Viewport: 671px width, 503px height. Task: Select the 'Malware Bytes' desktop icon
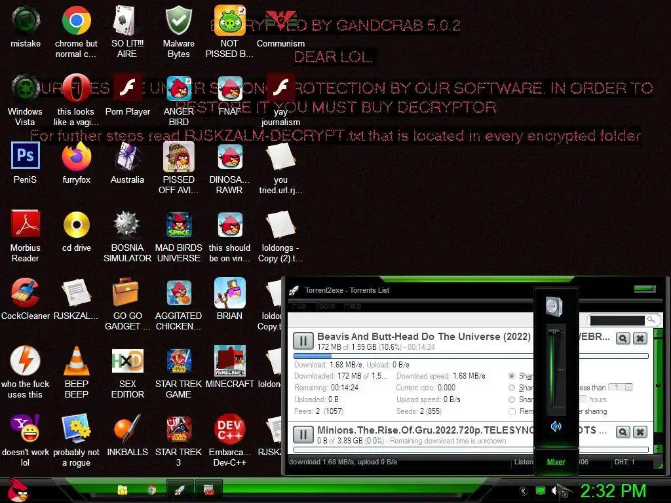(178, 32)
